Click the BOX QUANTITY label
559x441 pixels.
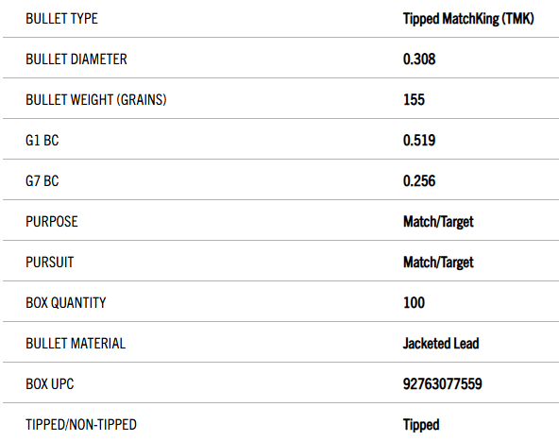(66, 303)
